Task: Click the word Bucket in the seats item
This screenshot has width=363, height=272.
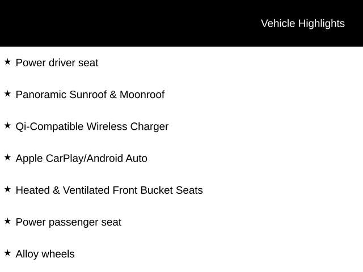Action: [157, 190]
